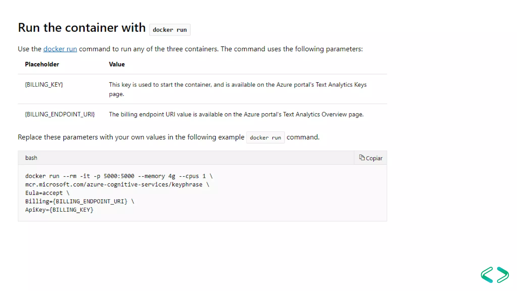
Task: Click the Copiar button label
Action: click(x=374, y=158)
